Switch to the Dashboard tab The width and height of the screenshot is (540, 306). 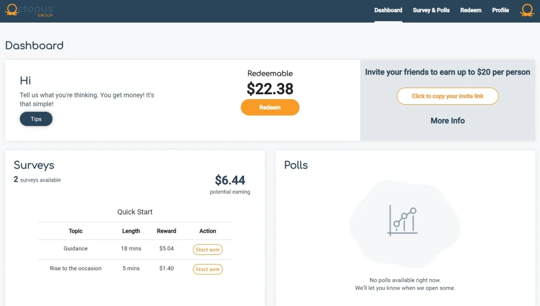388,11
